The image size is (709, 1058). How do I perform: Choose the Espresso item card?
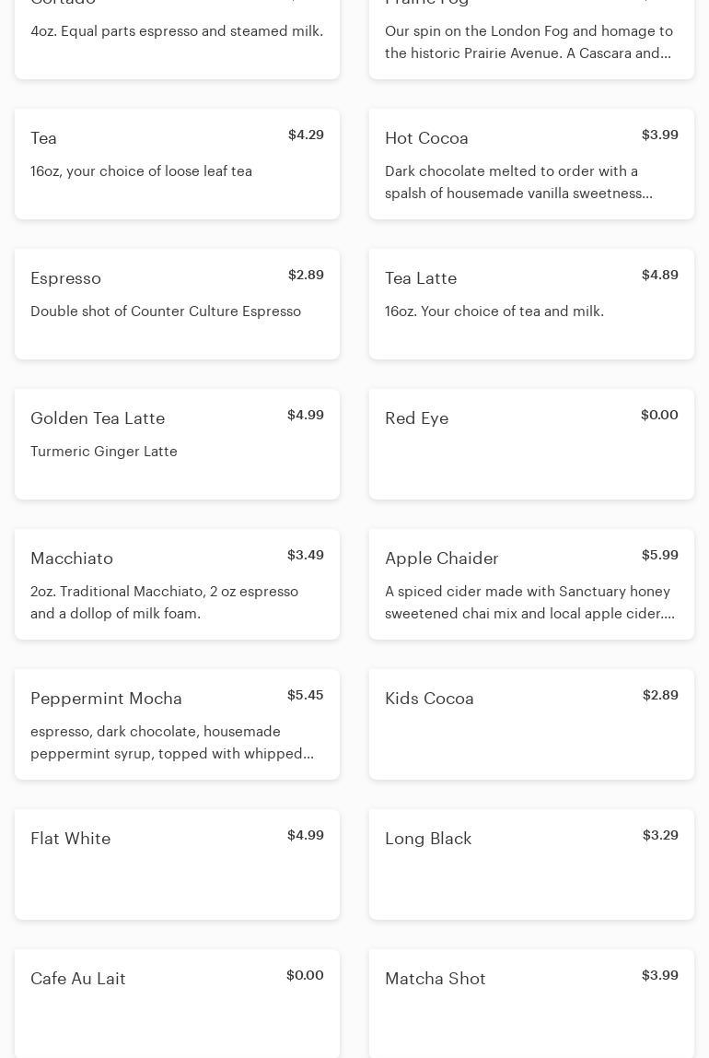click(x=177, y=304)
